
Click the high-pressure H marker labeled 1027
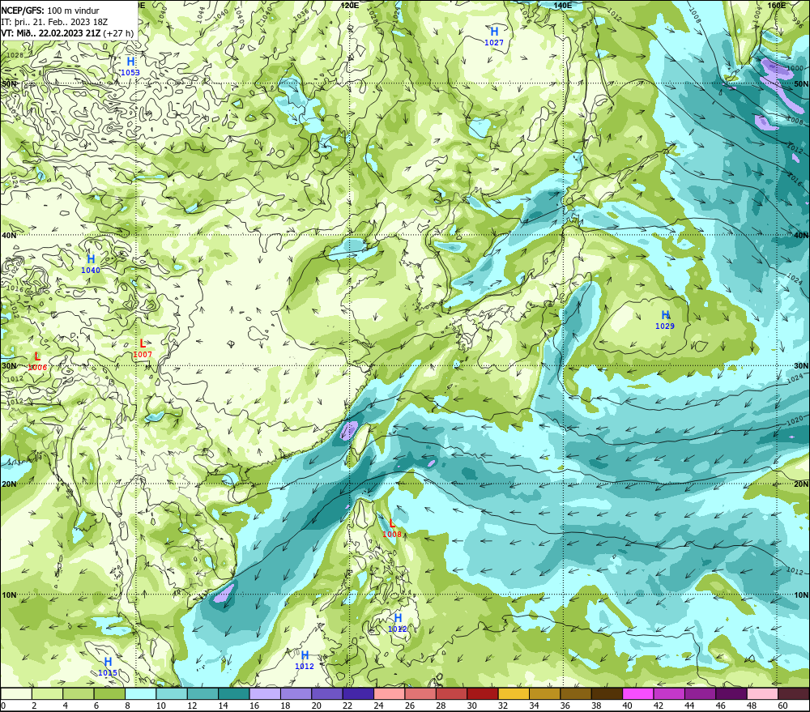(x=494, y=32)
